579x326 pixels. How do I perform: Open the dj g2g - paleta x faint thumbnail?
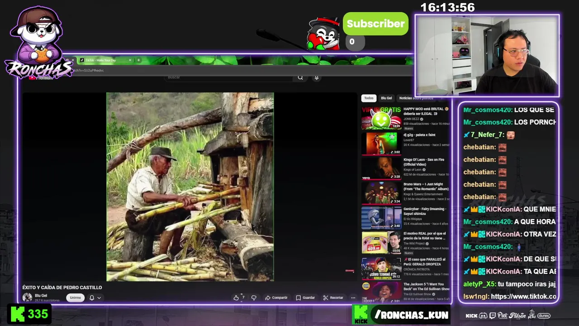click(x=381, y=143)
